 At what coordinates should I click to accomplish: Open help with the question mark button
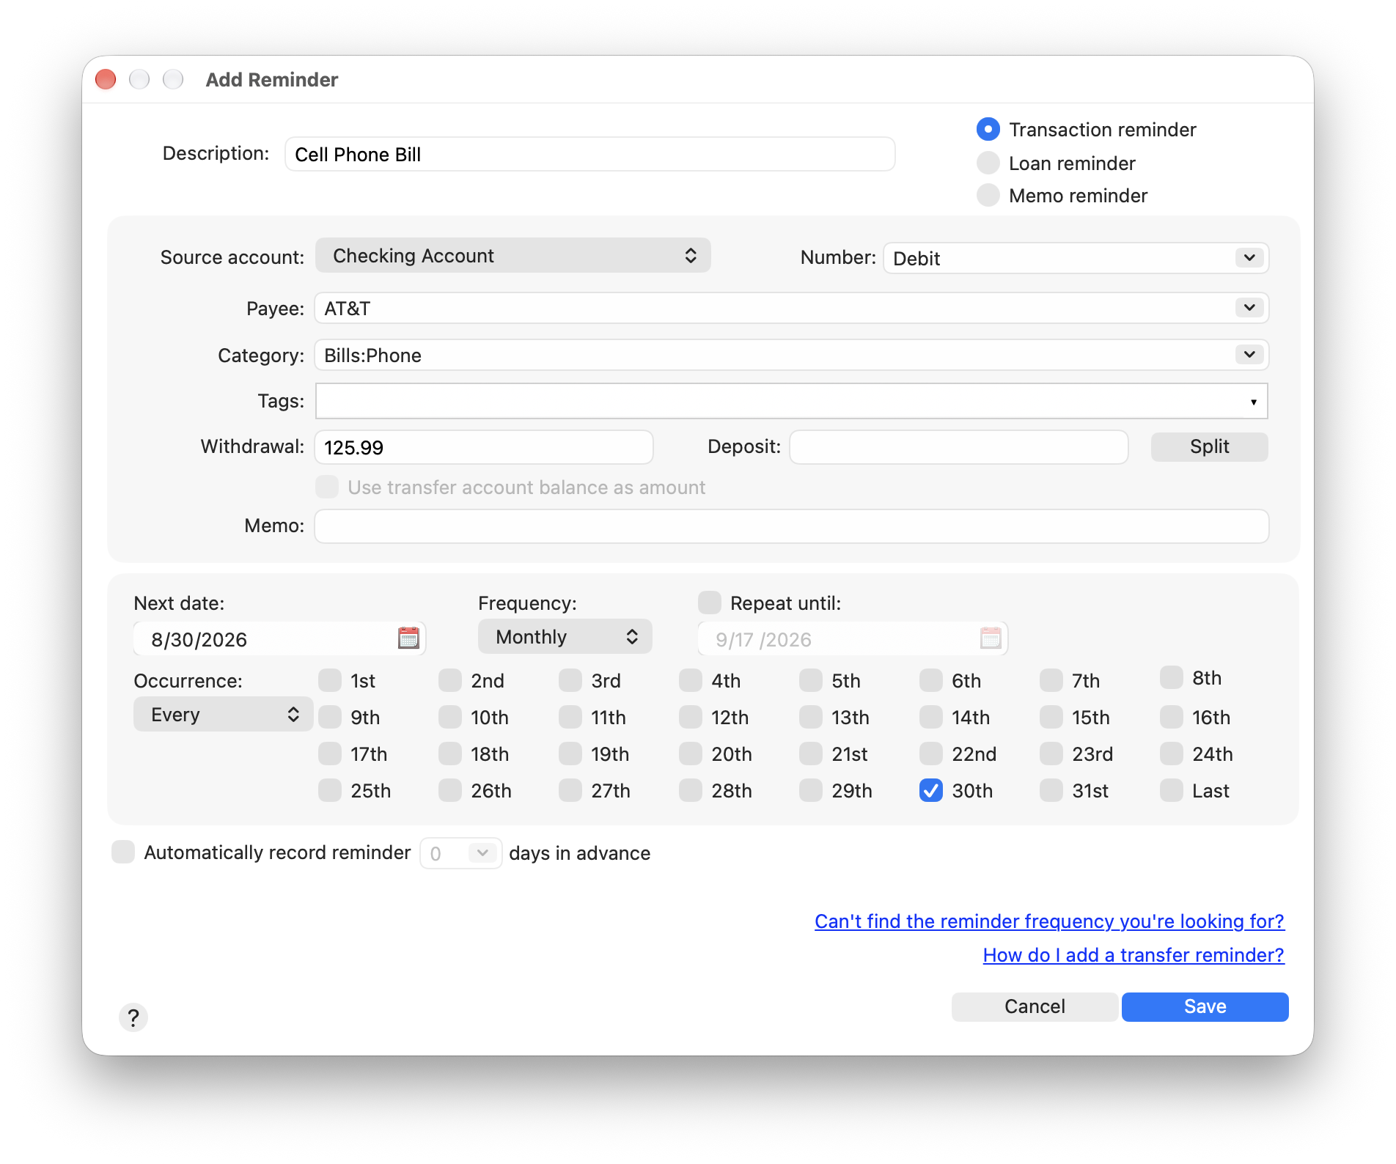pos(133,1017)
